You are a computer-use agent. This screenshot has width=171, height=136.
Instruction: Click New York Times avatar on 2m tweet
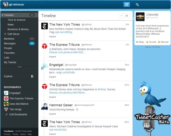(45, 26)
